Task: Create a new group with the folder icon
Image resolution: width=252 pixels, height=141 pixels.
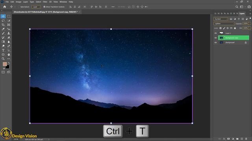Action: (237, 139)
